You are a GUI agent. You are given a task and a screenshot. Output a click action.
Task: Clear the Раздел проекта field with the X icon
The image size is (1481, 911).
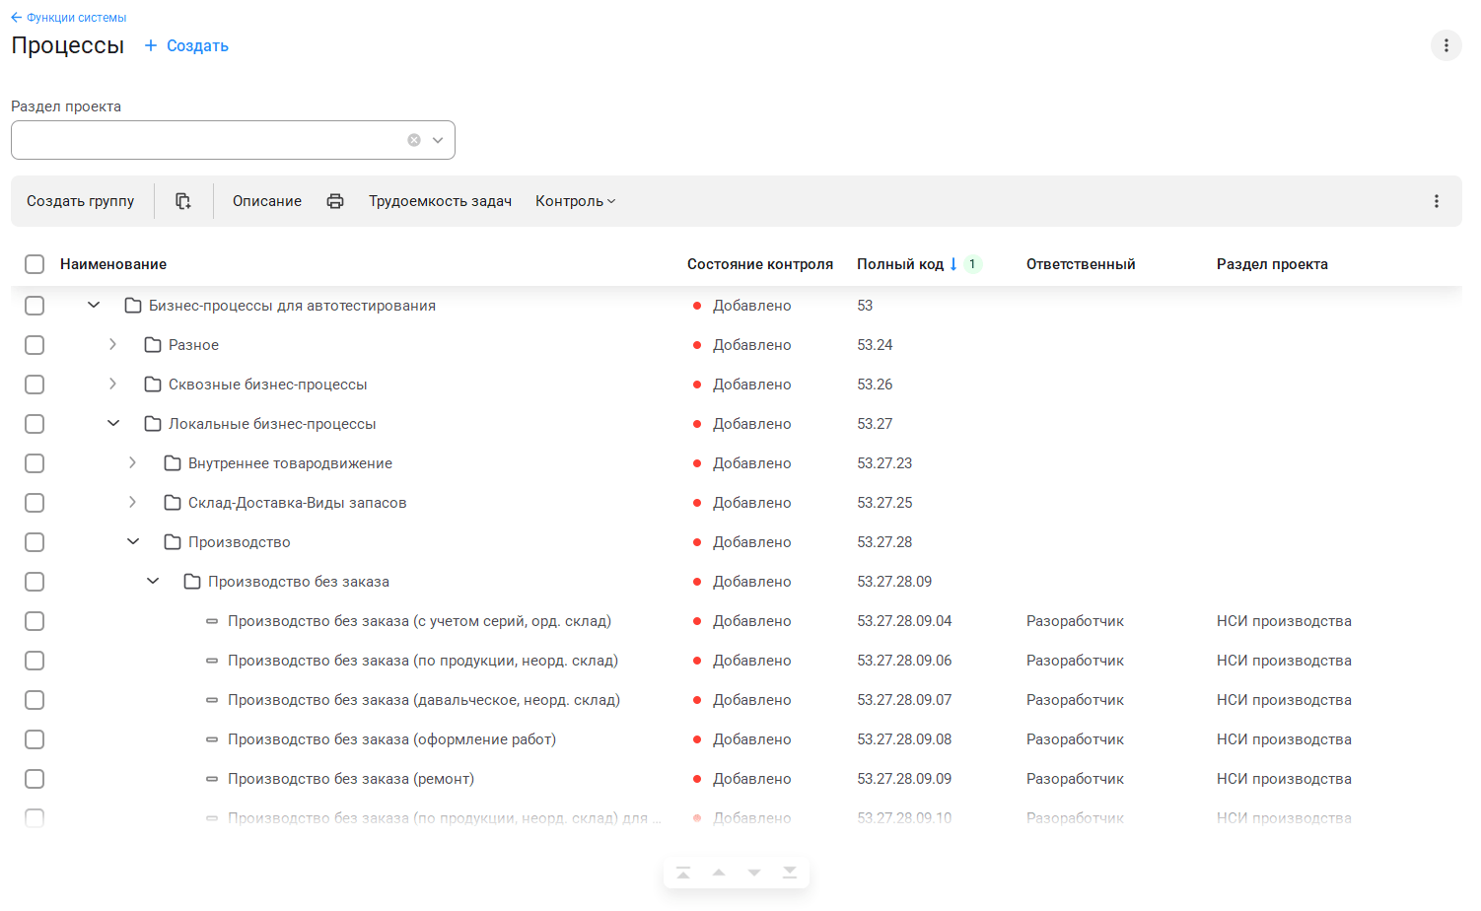coord(414,140)
